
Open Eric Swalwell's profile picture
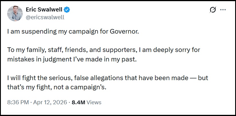pos(15,13)
